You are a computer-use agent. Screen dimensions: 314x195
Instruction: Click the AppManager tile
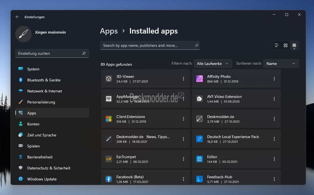pos(145,99)
